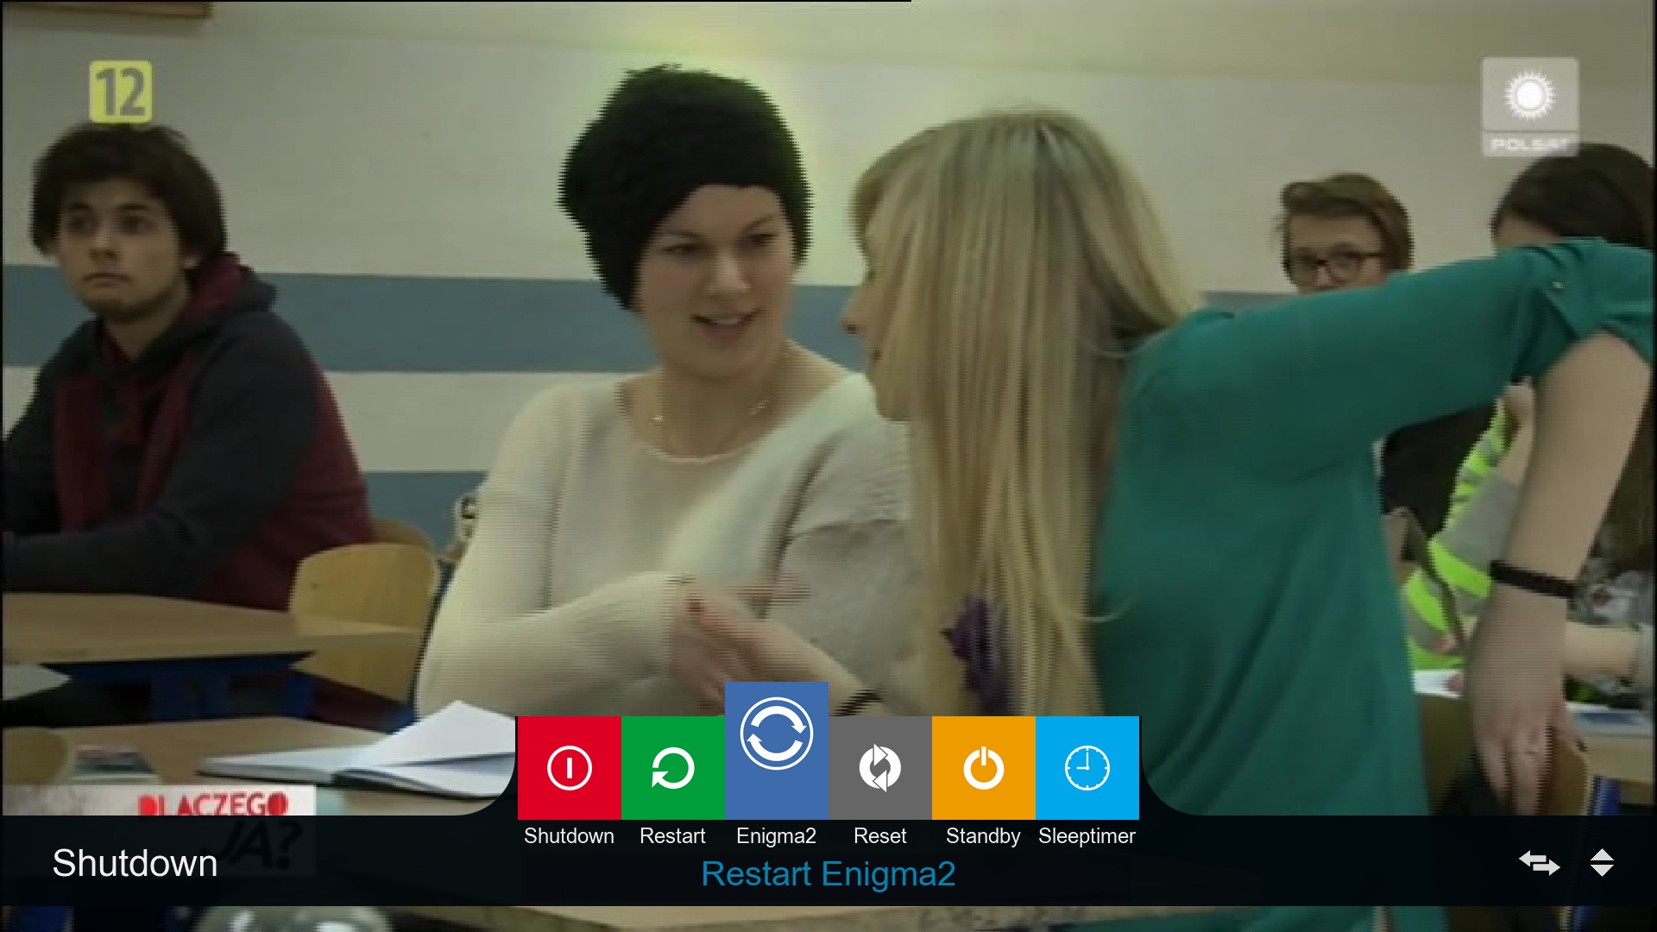
Task: Click the Shutdown label under red tile
Action: 569,835
